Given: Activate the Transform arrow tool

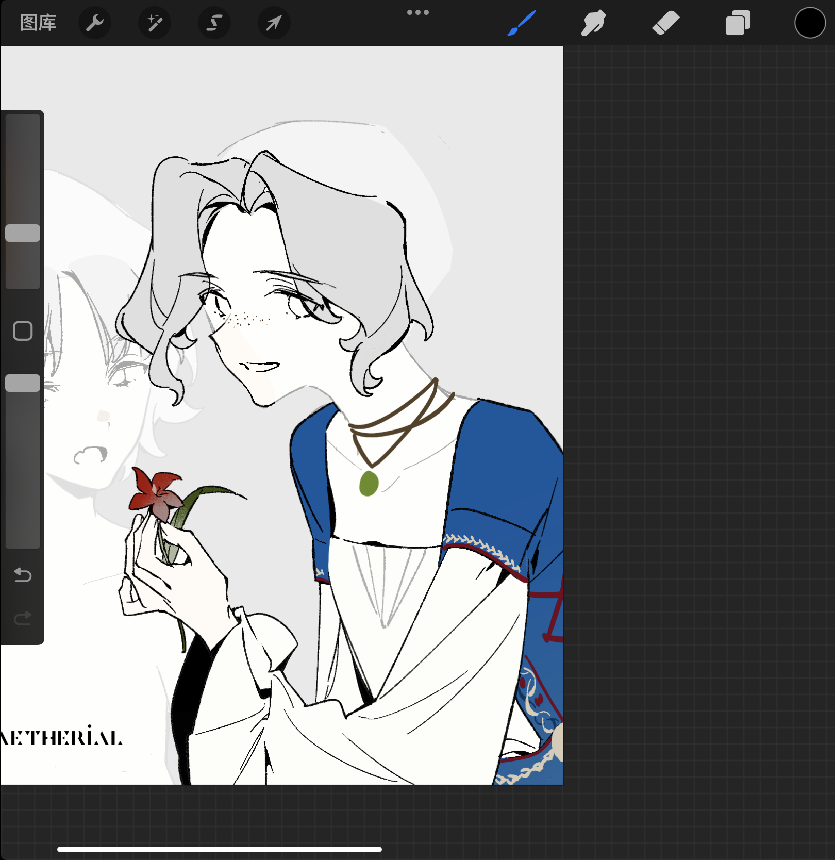Looking at the screenshot, I should tap(274, 23).
